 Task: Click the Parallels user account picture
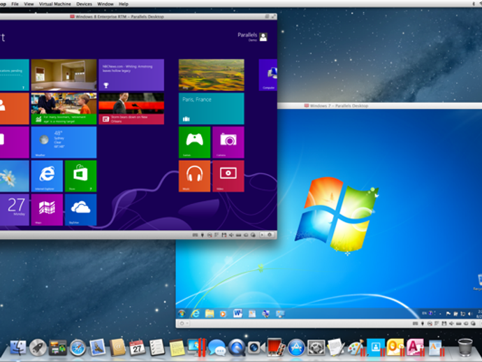click(263, 37)
